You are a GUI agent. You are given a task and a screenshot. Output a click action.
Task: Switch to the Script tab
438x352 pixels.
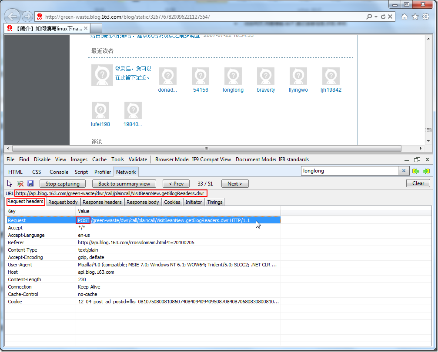click(x=81, y=172)
